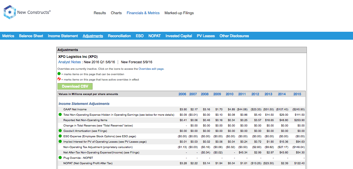The width and height of the screenshot is (353, 169).
Task: Open the Charts top navigation item
Action: [x=116, y=13]
